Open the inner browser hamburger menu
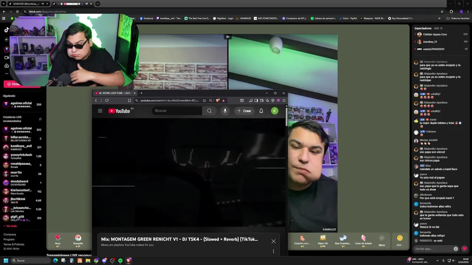Viewport: 472px width, 265px height. pos(284,100)
